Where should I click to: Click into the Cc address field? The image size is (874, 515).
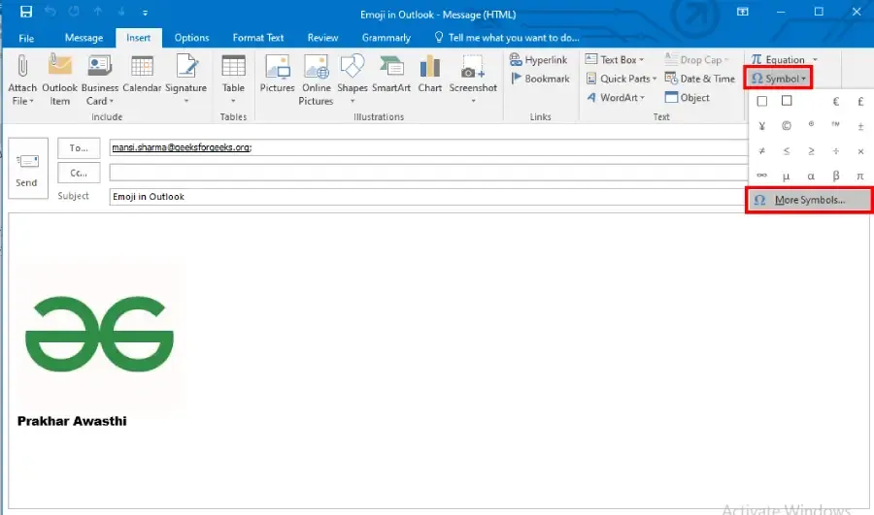[x=428, y=173]
